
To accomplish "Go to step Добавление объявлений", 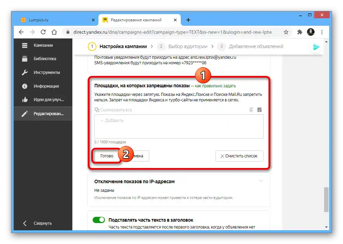I will 250,46.
